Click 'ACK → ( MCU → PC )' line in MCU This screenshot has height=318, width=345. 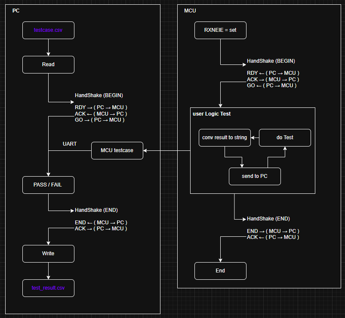(273, 79)
